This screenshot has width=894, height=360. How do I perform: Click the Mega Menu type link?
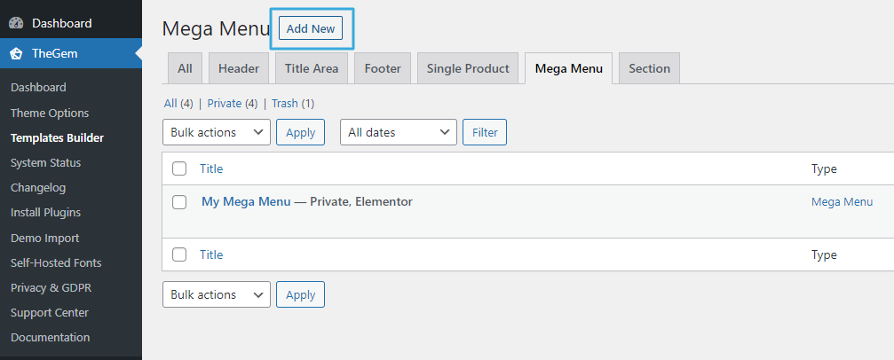[842, 201]
